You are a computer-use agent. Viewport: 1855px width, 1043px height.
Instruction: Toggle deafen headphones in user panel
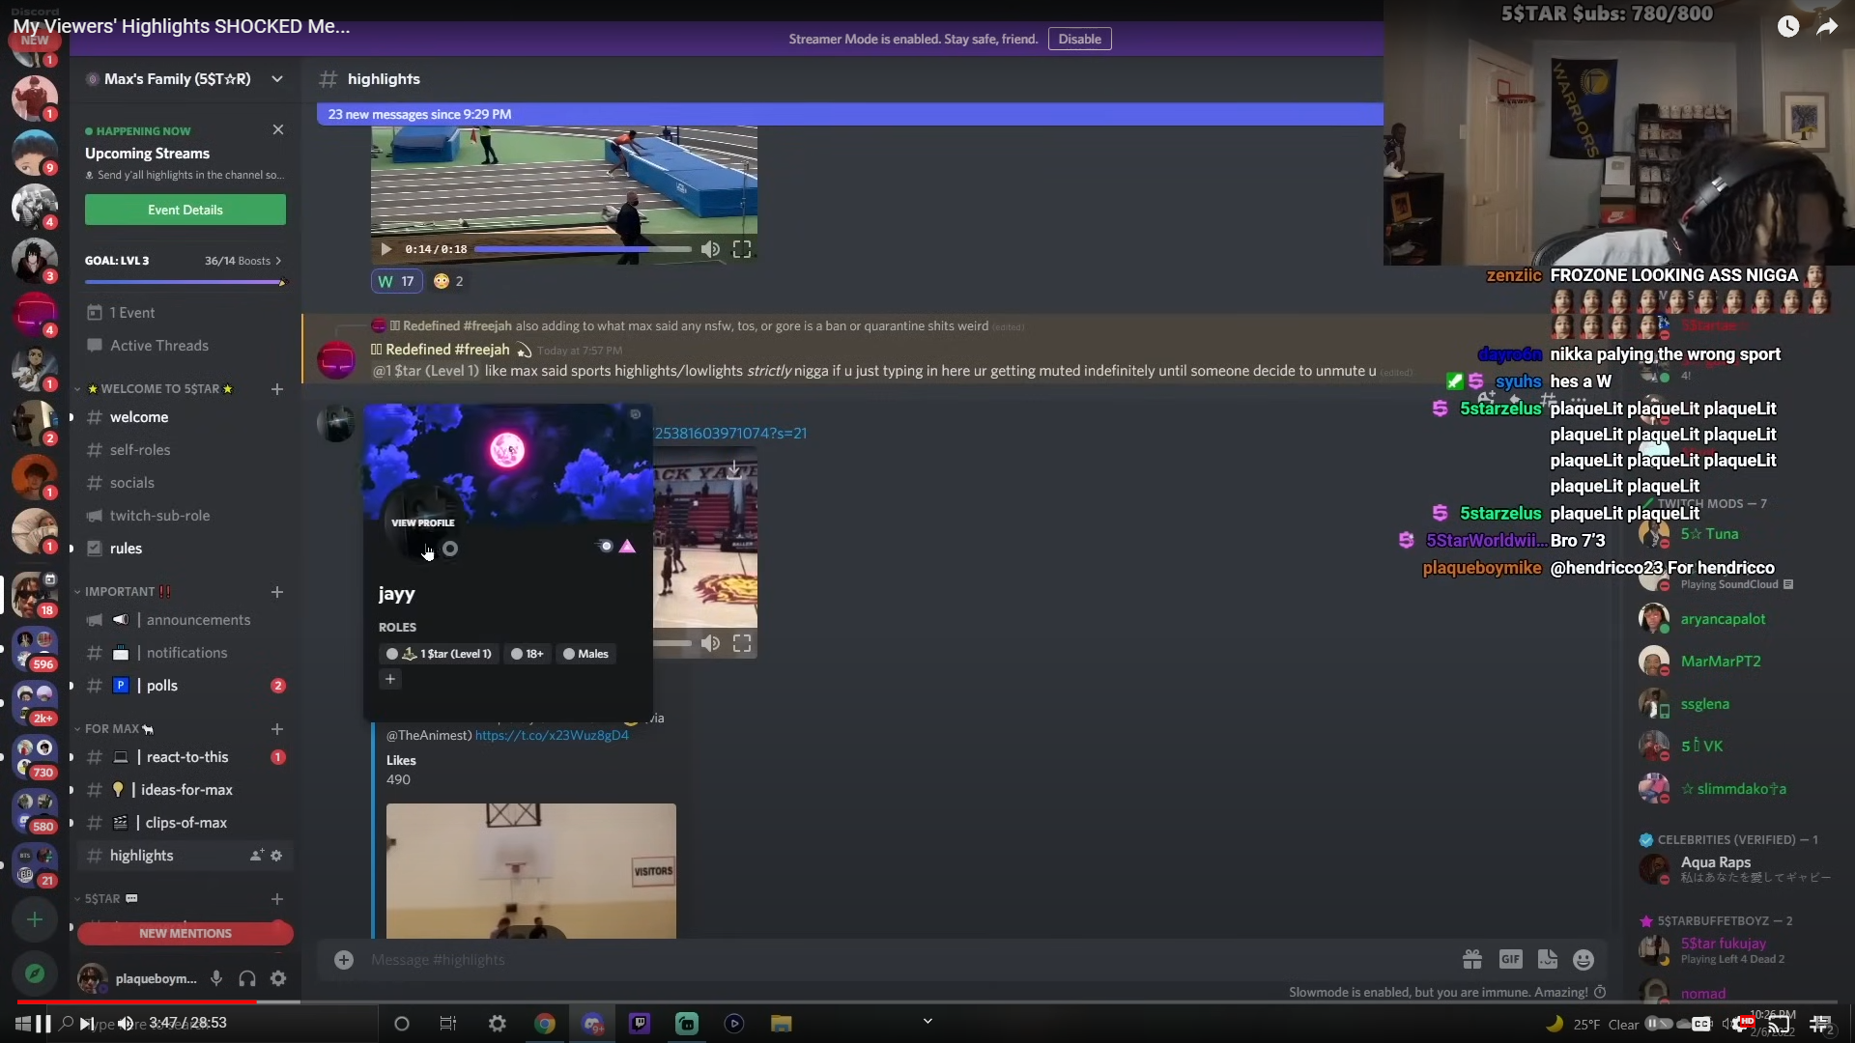[x=247, y=978]
